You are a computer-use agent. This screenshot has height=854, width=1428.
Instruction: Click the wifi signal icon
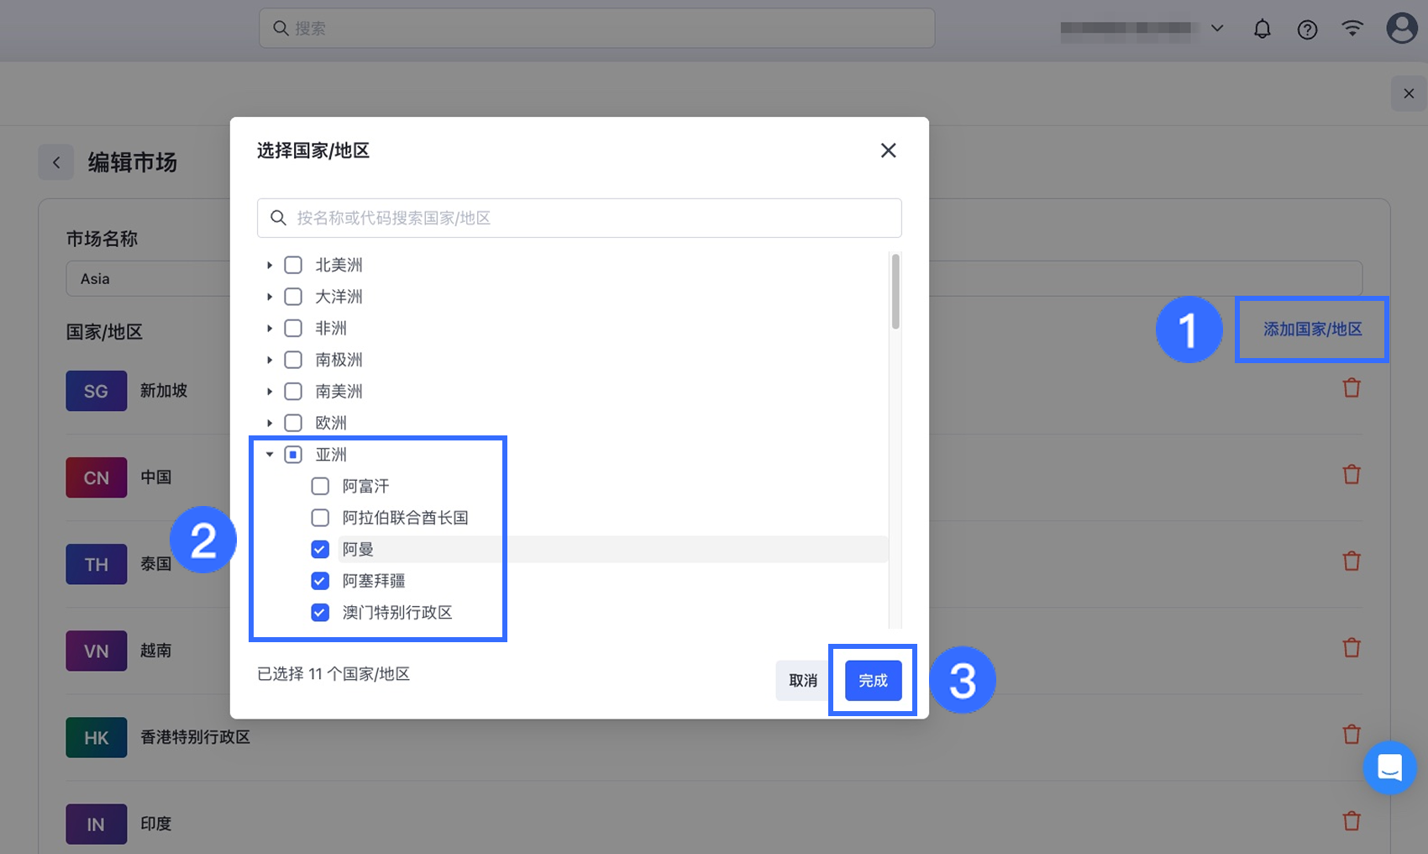pyautogui.click(x=1352, y=28)
